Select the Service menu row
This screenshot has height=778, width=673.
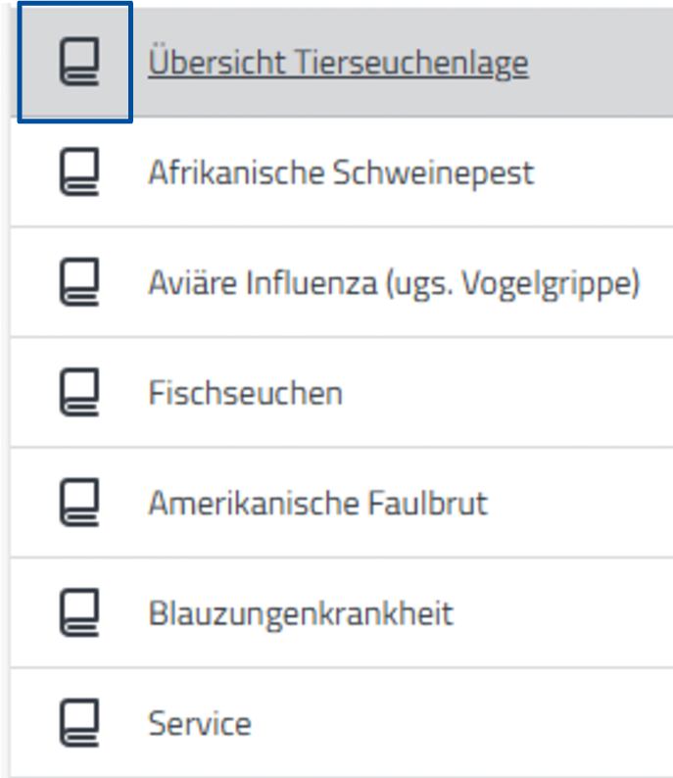(x=441, y=724)
